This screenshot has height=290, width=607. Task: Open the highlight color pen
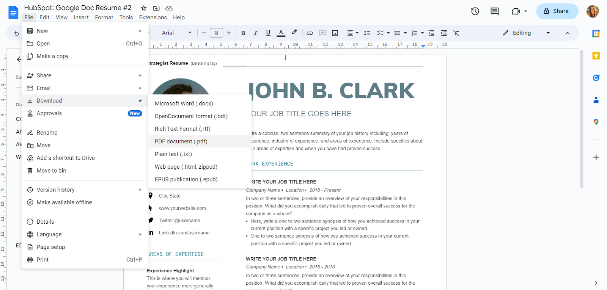(294, 33)
